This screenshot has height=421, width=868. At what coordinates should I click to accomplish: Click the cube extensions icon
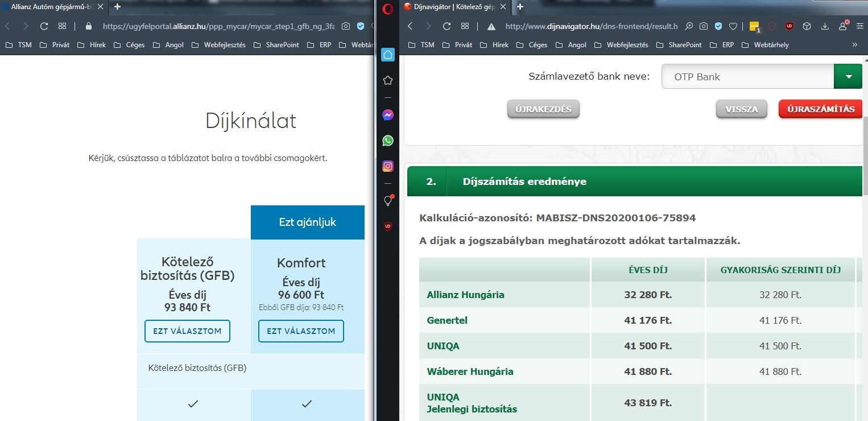(x=807, y=26)
